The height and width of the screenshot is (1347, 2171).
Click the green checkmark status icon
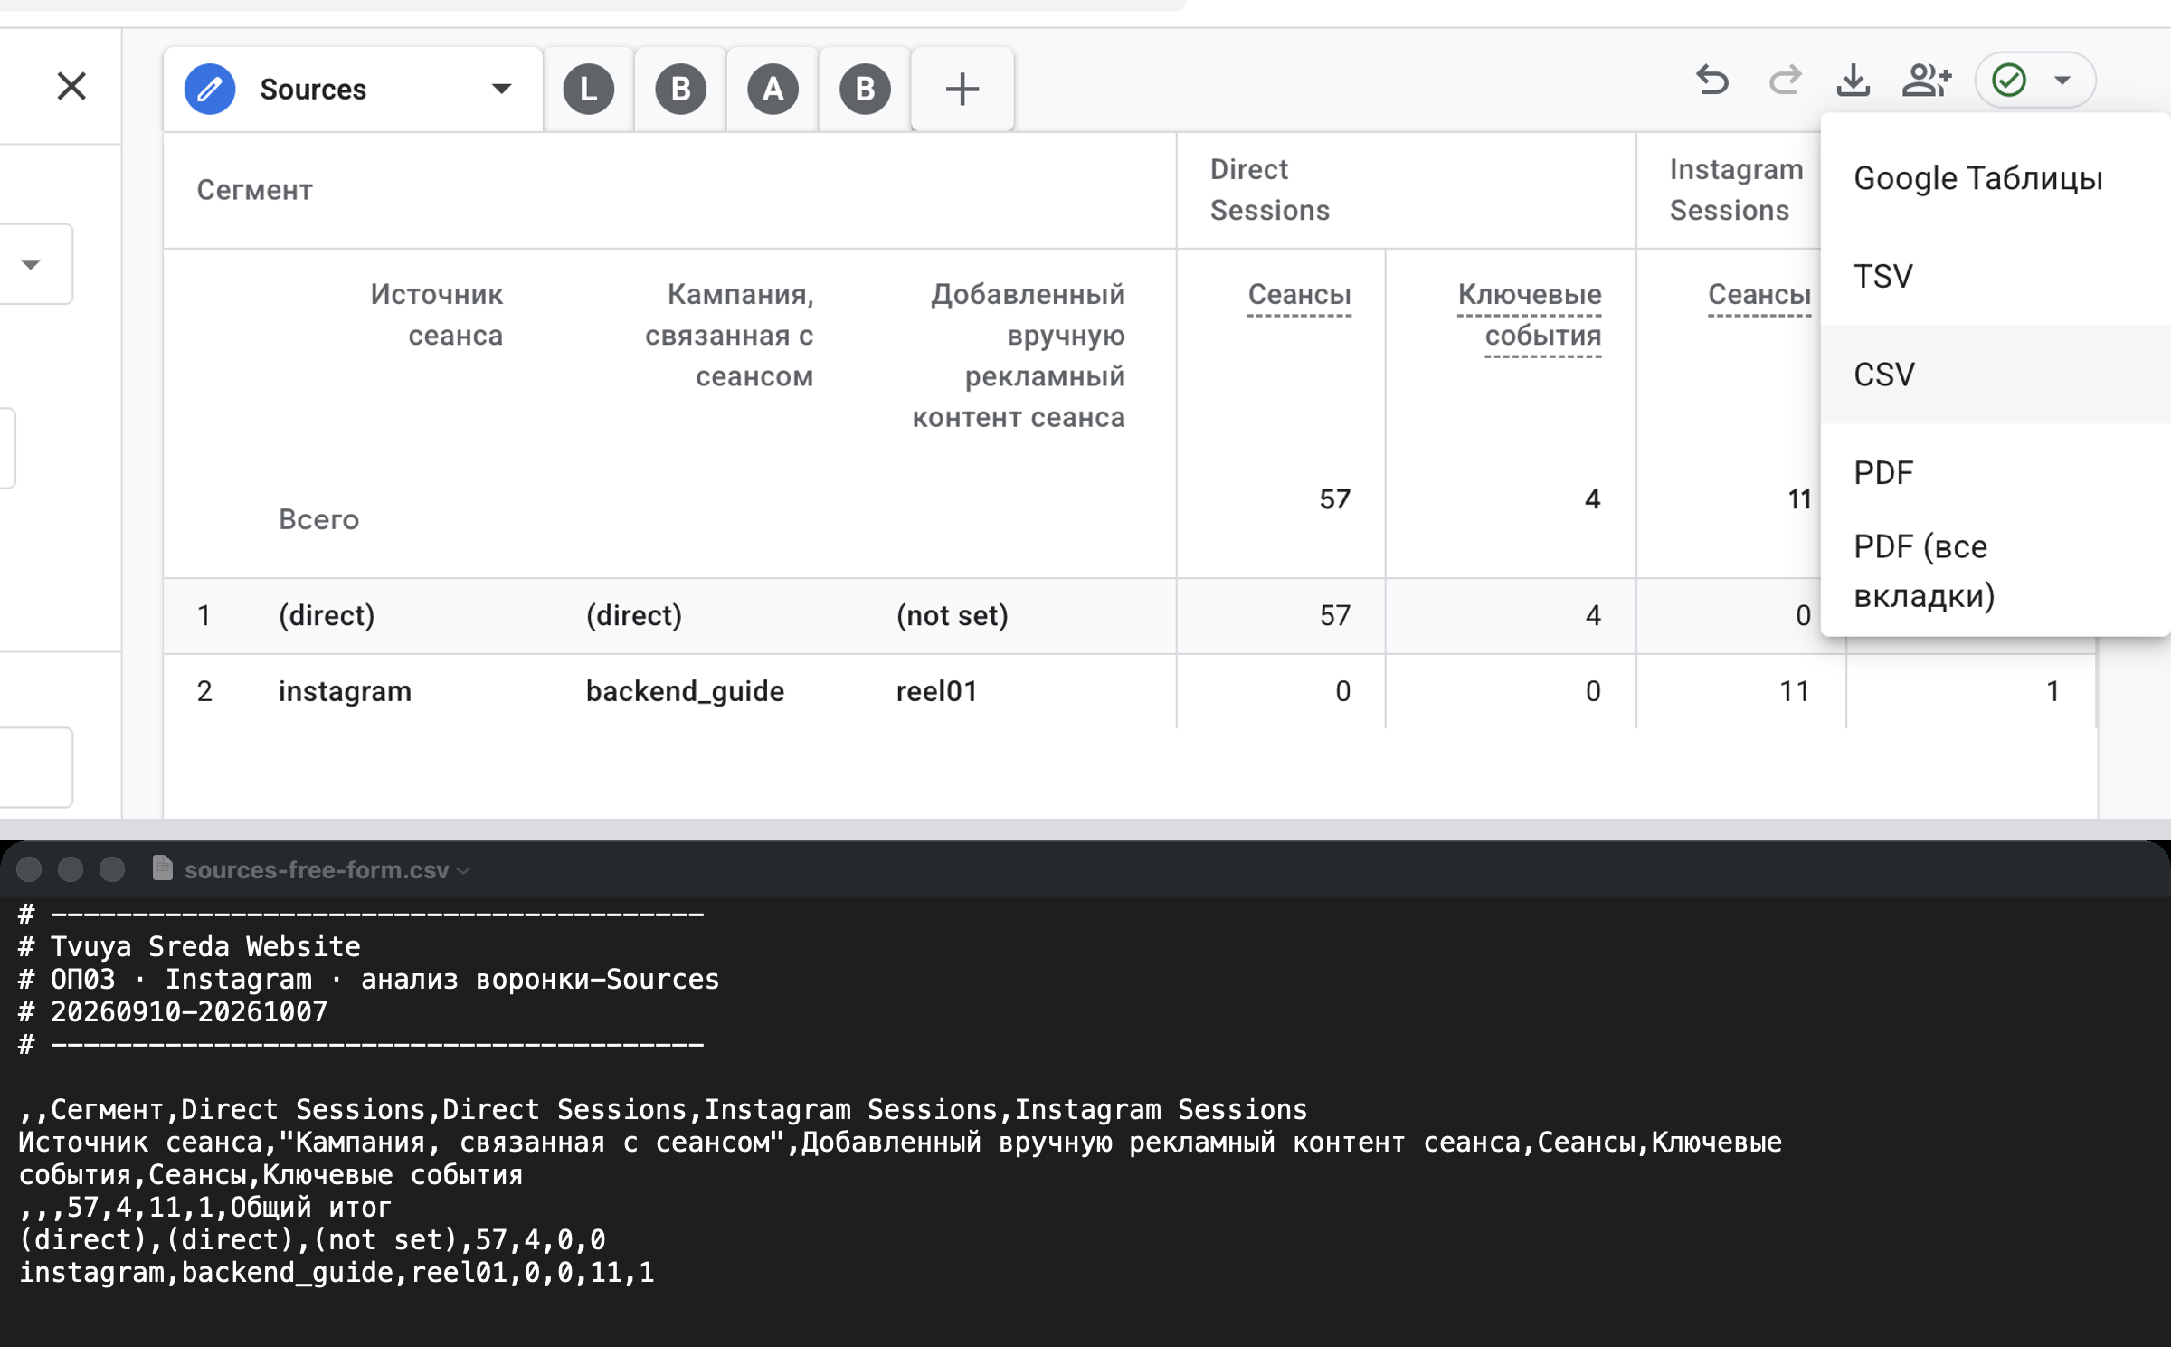point(2008,81)
